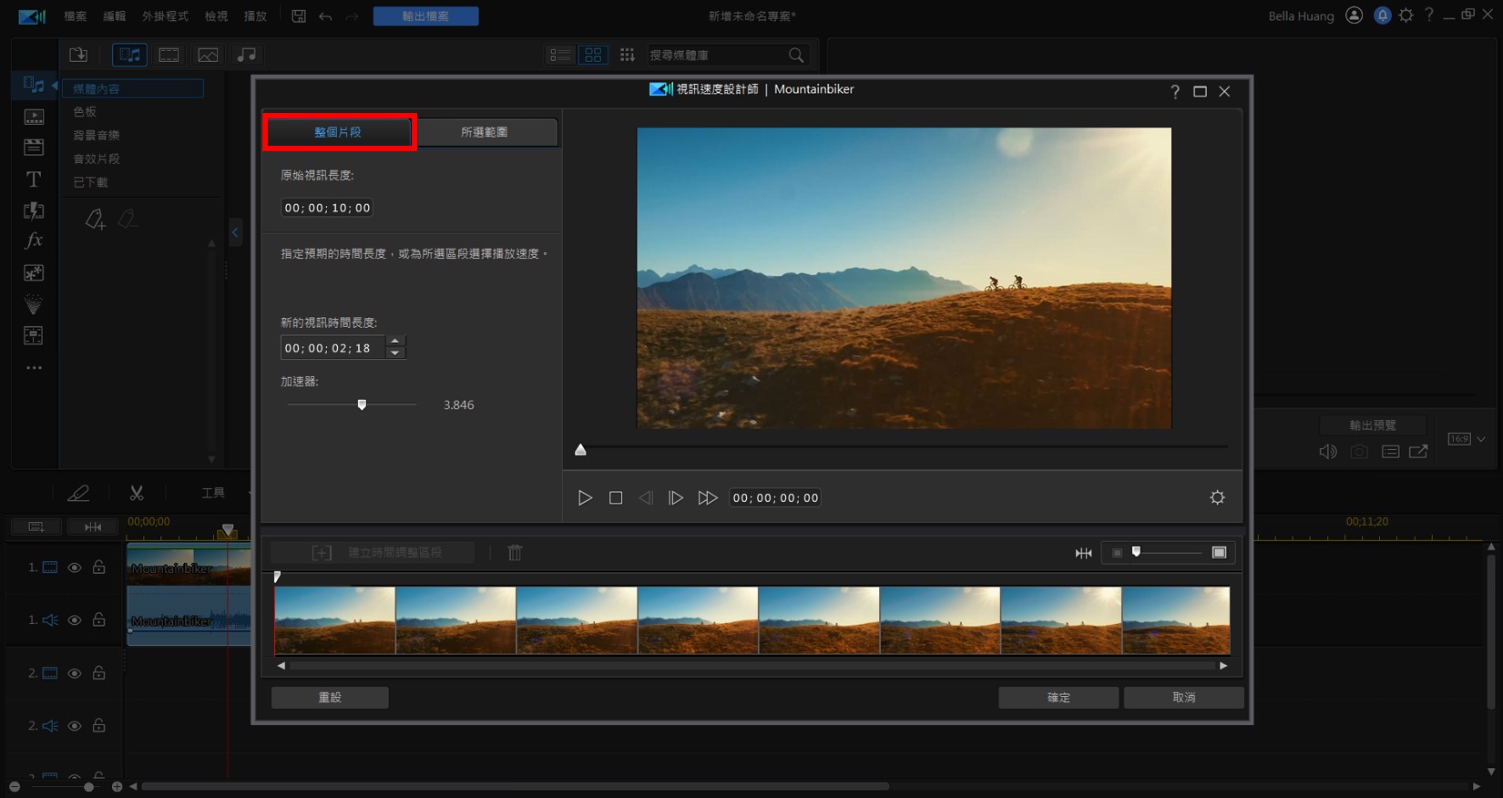1503x798 pixels.
Task: Open the overlay/PiP room sidebar icon
Action: coord(34,272)
